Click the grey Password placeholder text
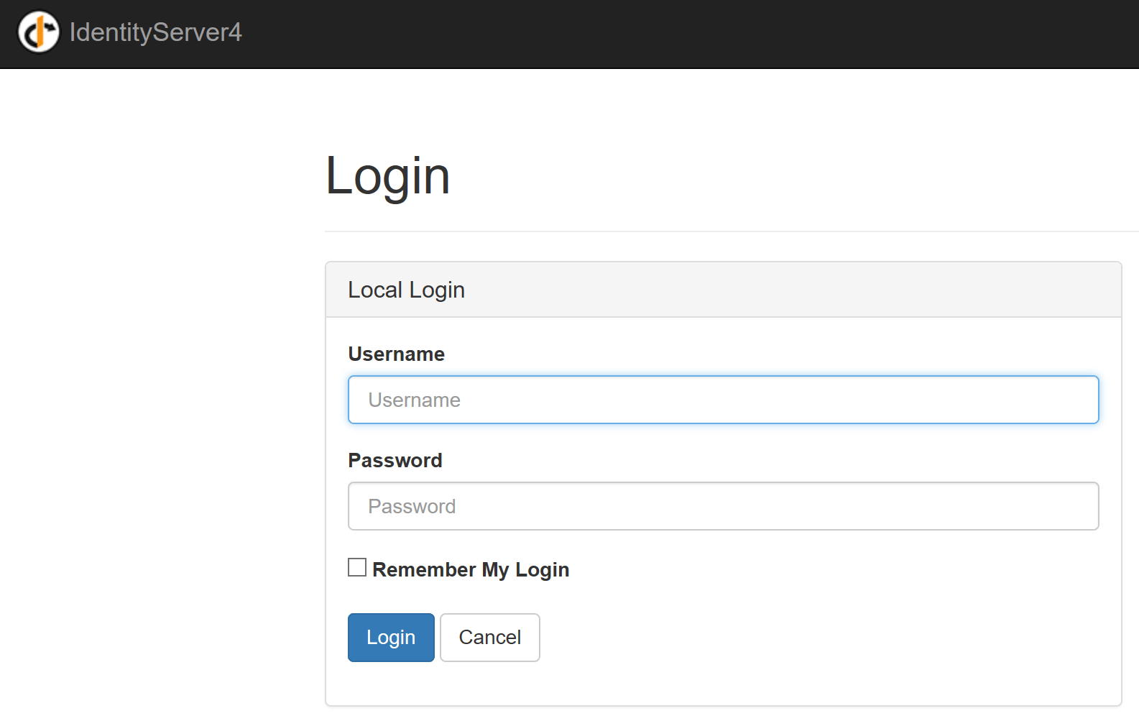 [x=412, y=506]
